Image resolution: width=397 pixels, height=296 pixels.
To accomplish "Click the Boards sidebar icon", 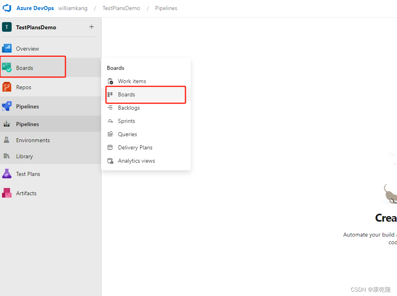I will click(7, 67).
